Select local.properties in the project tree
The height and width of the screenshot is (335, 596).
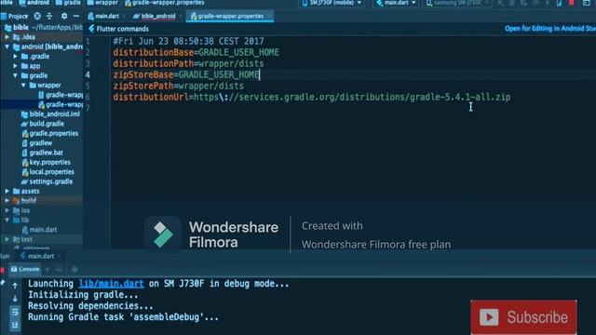pos(47,172)
